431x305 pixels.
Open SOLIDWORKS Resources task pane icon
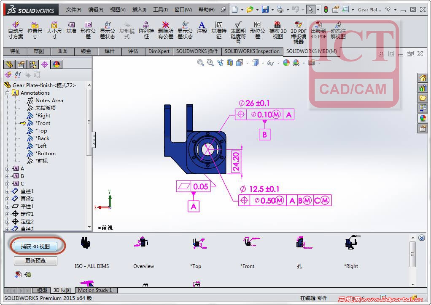tap(423, 78)
